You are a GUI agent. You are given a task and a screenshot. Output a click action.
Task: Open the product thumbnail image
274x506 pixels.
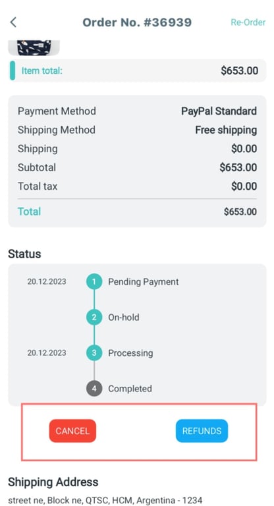34,47
